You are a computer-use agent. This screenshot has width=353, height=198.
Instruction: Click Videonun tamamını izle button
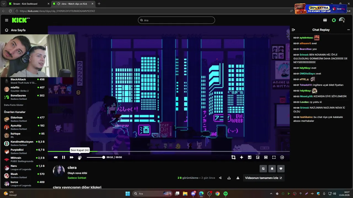tap(264, 178)
